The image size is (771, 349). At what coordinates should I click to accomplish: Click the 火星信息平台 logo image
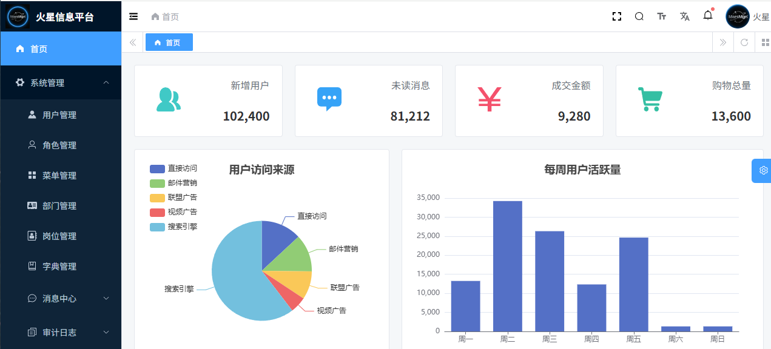(x=18, y=17)
